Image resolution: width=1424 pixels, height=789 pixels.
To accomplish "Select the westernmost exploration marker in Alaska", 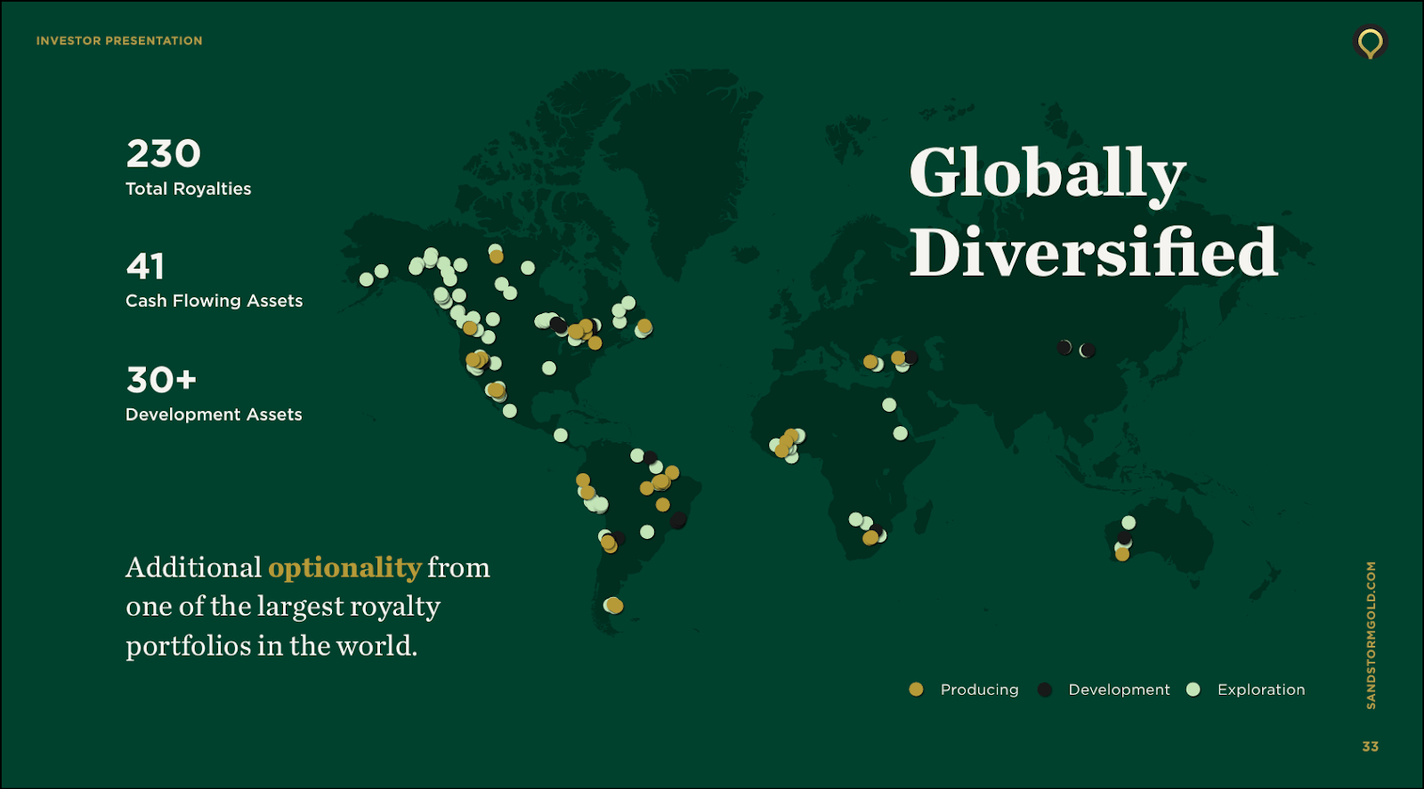I will tap(366, 279).
